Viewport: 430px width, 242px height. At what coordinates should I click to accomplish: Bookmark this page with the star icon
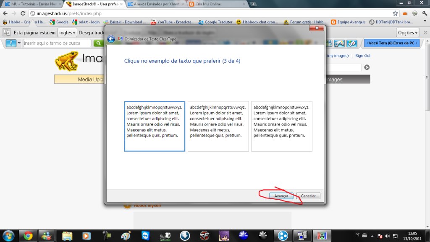[x=395, y=13]
